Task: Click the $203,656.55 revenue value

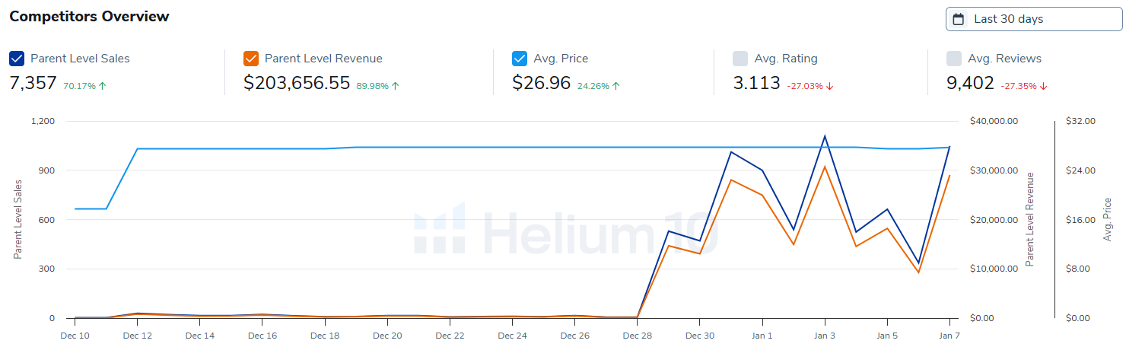Action: (x=297, y=84)
